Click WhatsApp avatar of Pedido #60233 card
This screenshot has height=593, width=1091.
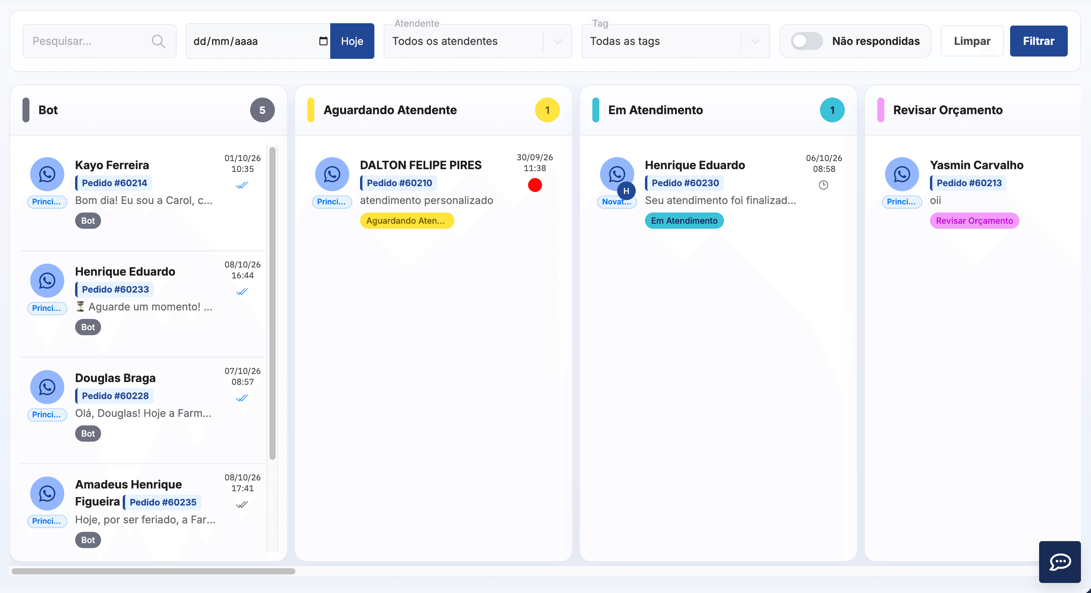tap(47, 280)
